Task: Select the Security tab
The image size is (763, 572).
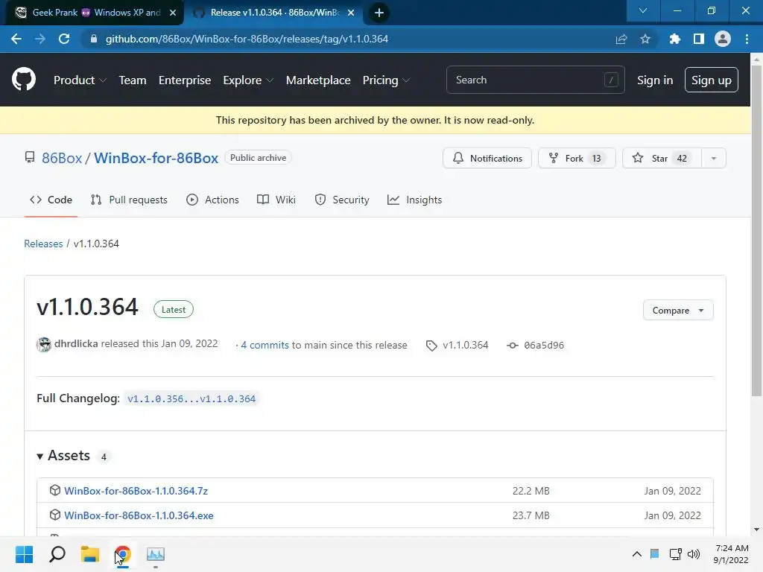Action: [342, 200]
